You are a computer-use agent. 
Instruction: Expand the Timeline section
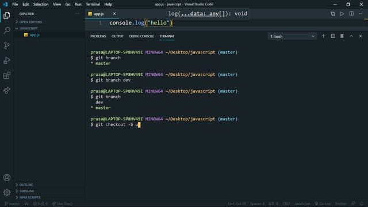tap(49, 191)
